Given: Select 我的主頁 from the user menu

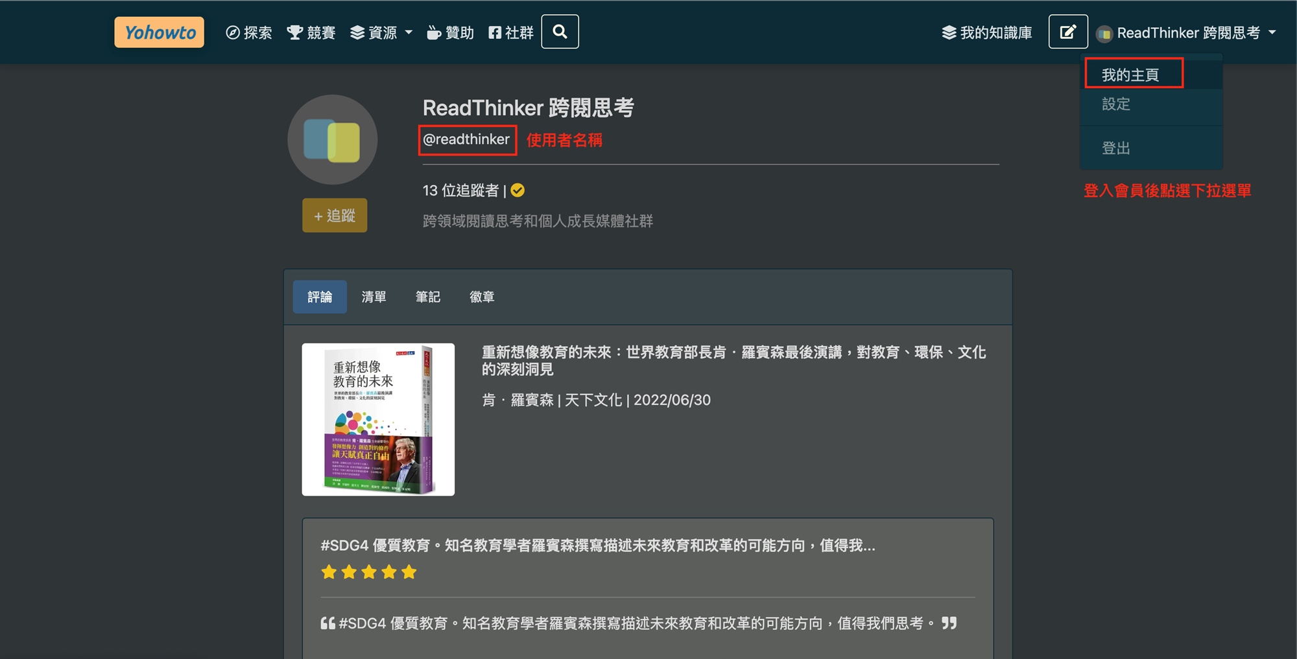Looking at the screenshot, I should point(1130,75).
